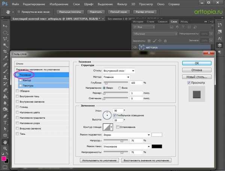Open the Стиль dropdown (Внутренний скос)
The image size is (225, 171).
tap(119, 71)
